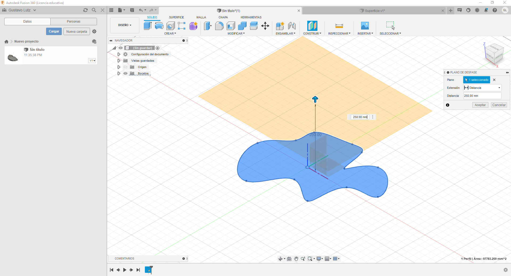Expand the Vistas guardadas node
The image size is (511, 276).
[119, 61]
